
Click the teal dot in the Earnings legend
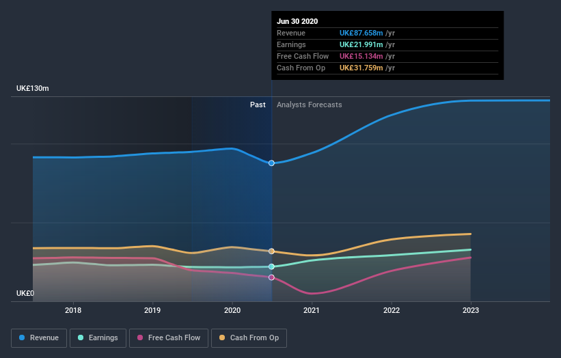coord(81,338)
